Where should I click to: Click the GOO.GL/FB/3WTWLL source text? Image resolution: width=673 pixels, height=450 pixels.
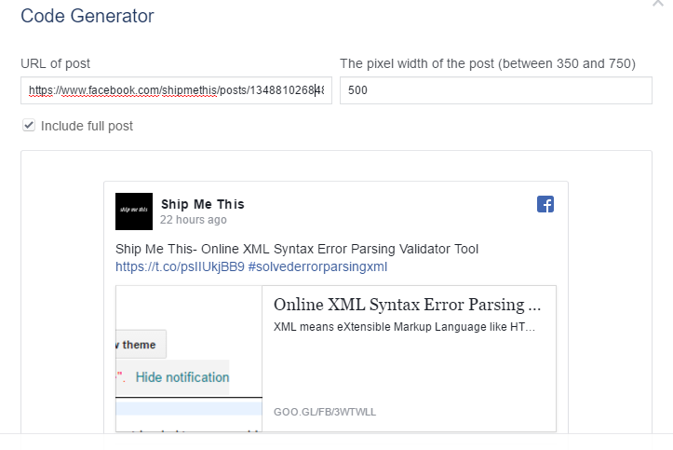pyautogui.click(x=325, y=412)
